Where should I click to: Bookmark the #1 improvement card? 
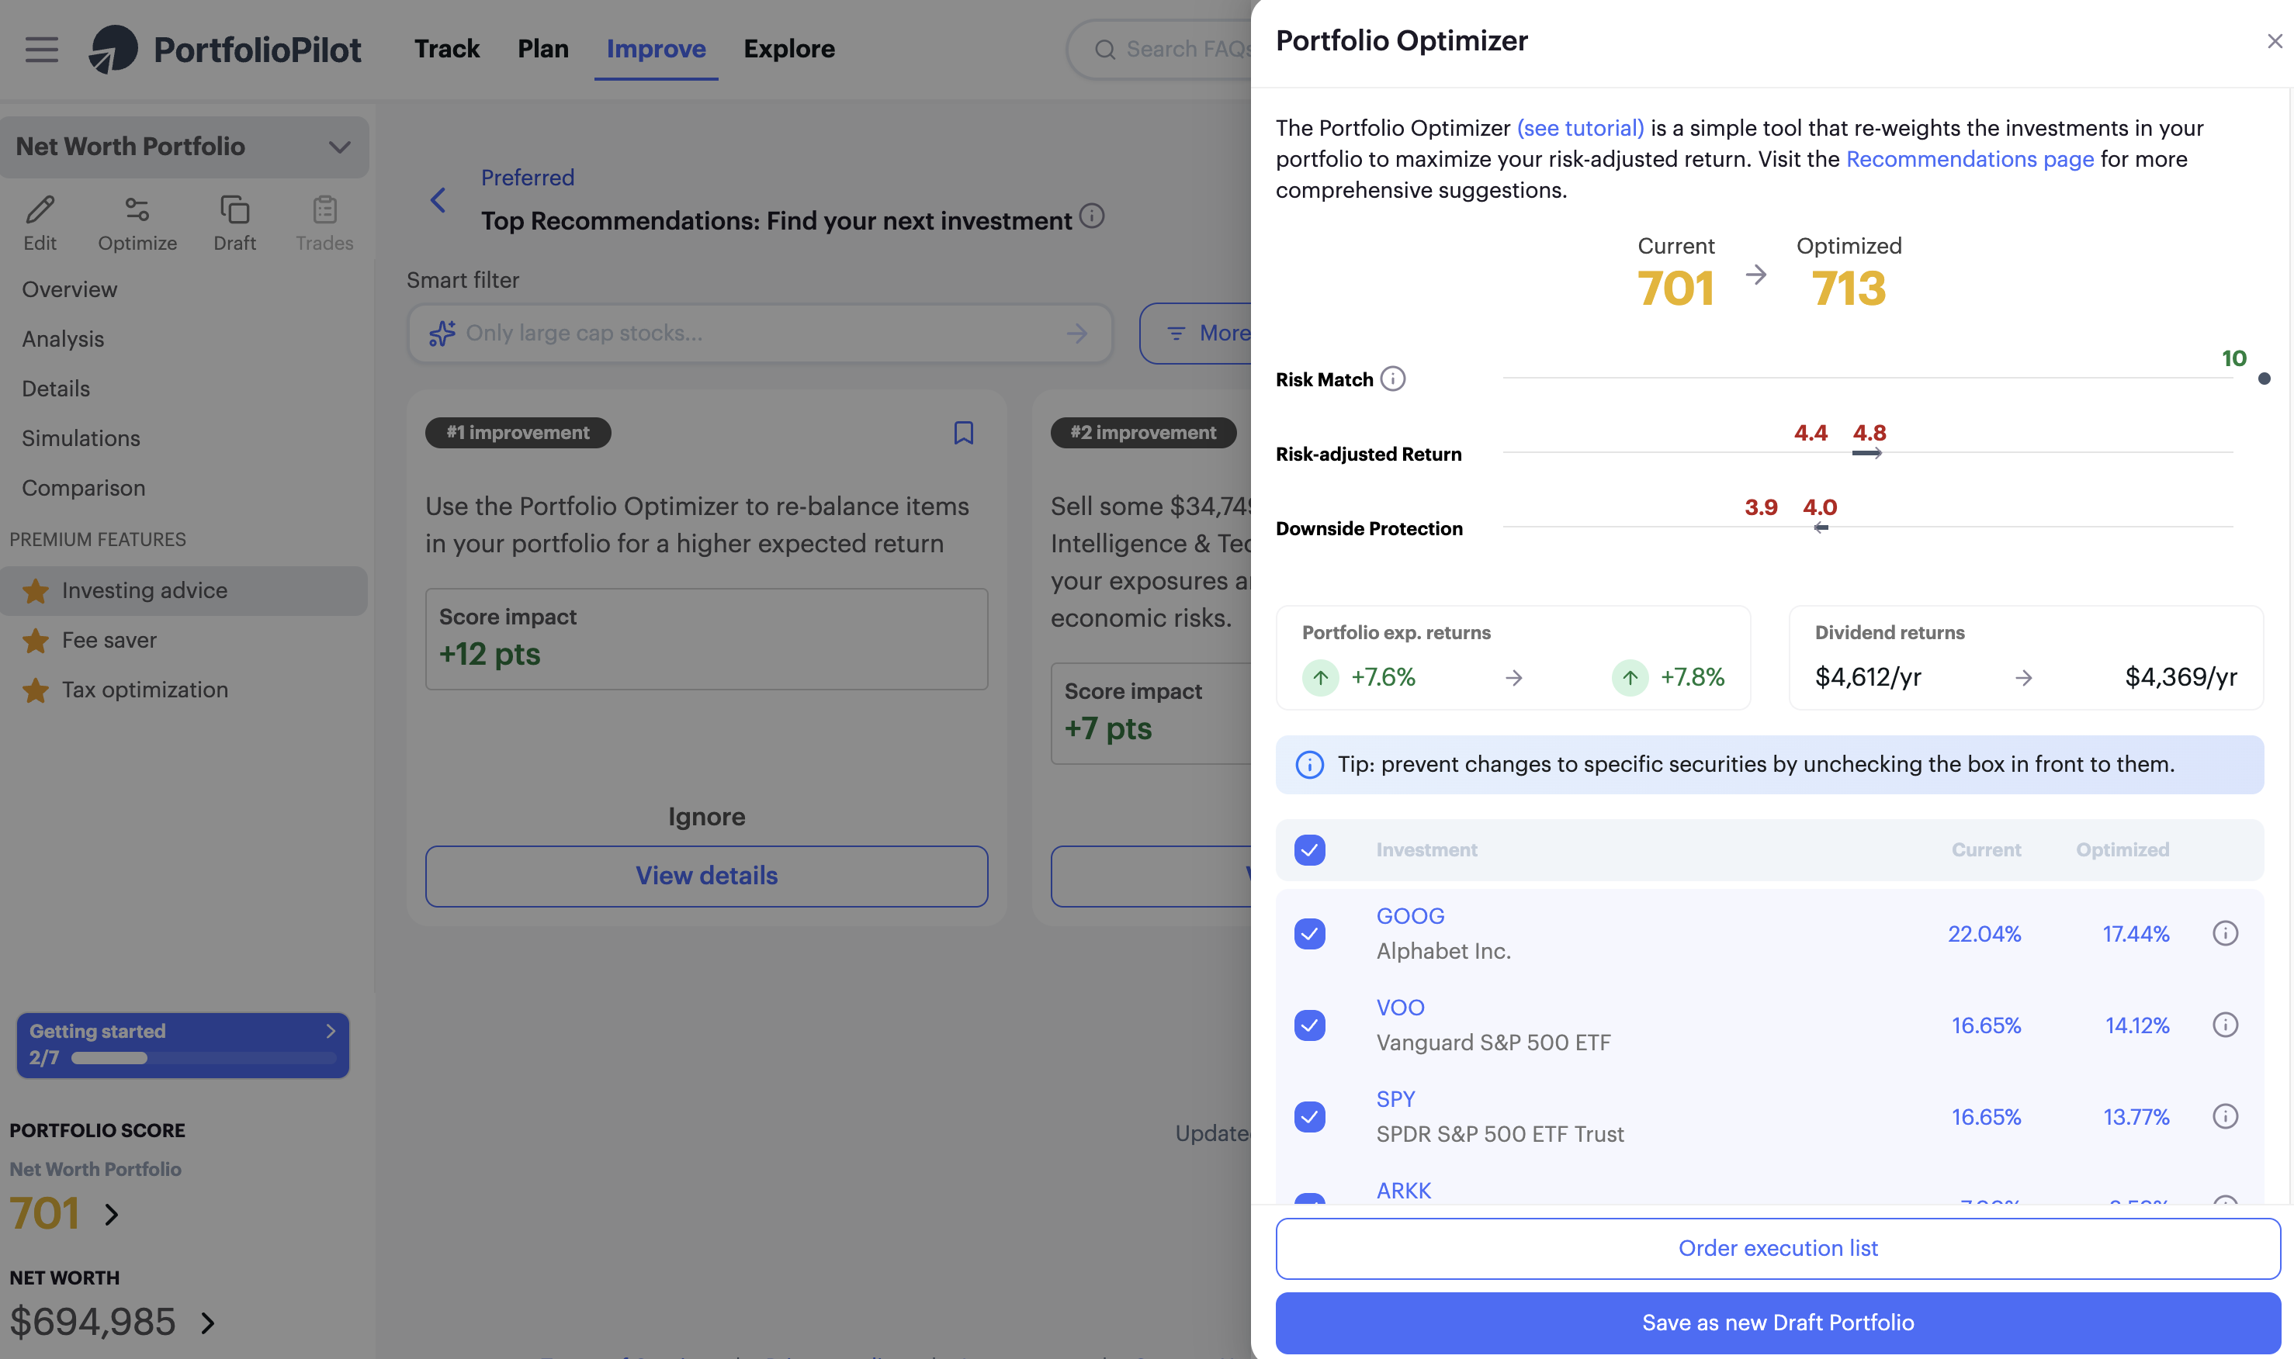click(963, 432)
